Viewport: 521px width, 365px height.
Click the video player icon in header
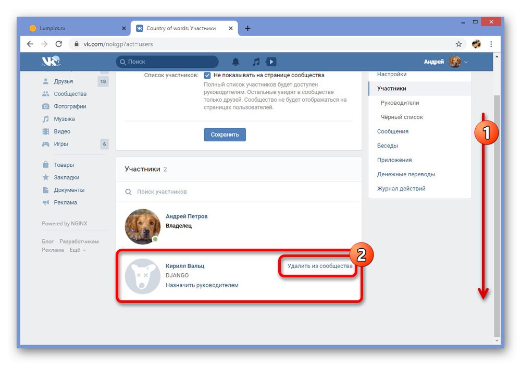(x=271, y=62)
